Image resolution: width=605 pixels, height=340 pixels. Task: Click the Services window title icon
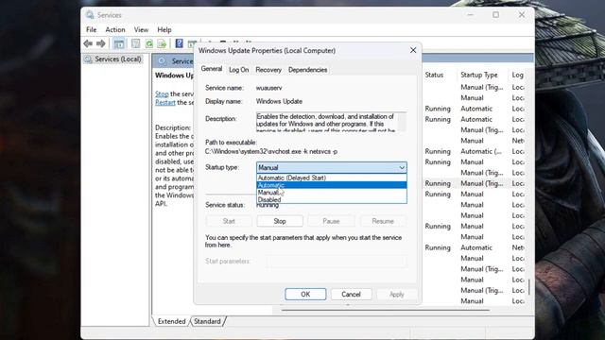click(x=91, y=15)
